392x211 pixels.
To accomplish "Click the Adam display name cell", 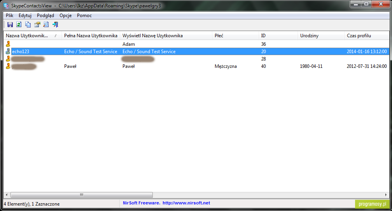I will coord(128,44).
